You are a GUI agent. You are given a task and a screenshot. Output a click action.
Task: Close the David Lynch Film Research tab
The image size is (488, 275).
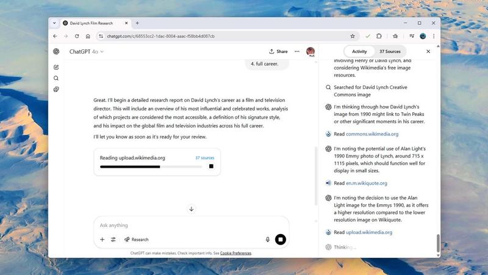[126, 23]
